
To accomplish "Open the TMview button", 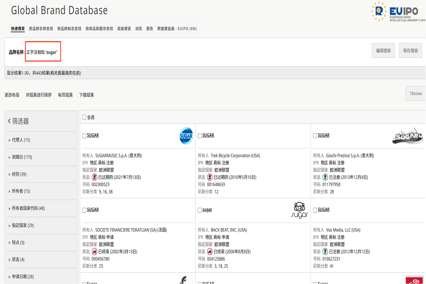I will point(416,93).
